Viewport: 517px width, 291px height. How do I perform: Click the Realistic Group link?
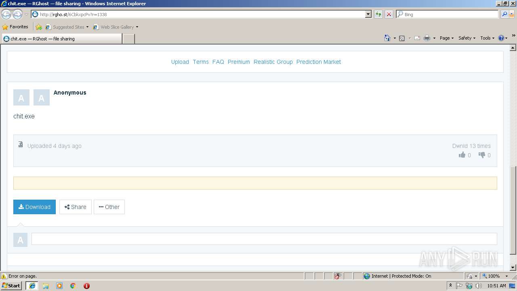point(273,62)
